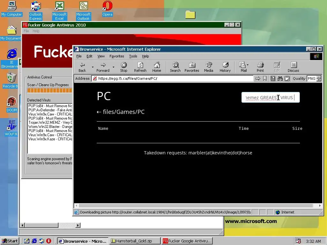Show the browsing History

pos(225,67)
